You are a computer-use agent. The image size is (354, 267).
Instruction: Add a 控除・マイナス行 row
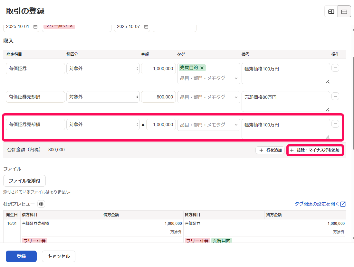[315, 150]
